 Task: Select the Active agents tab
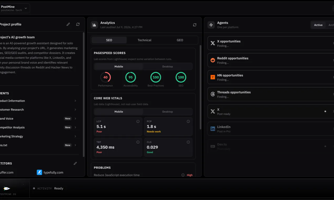[x=318, y=25]
